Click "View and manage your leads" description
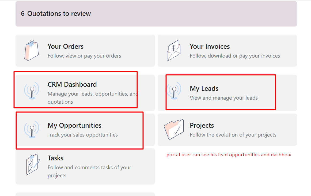Viewport: 311px width, 196px height. [223, 98]
